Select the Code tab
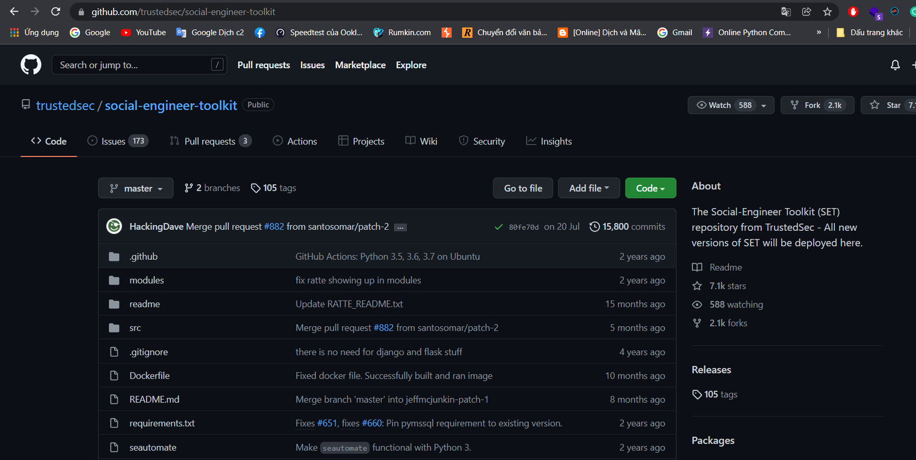The image size is (916, 460). coord(49,141)
